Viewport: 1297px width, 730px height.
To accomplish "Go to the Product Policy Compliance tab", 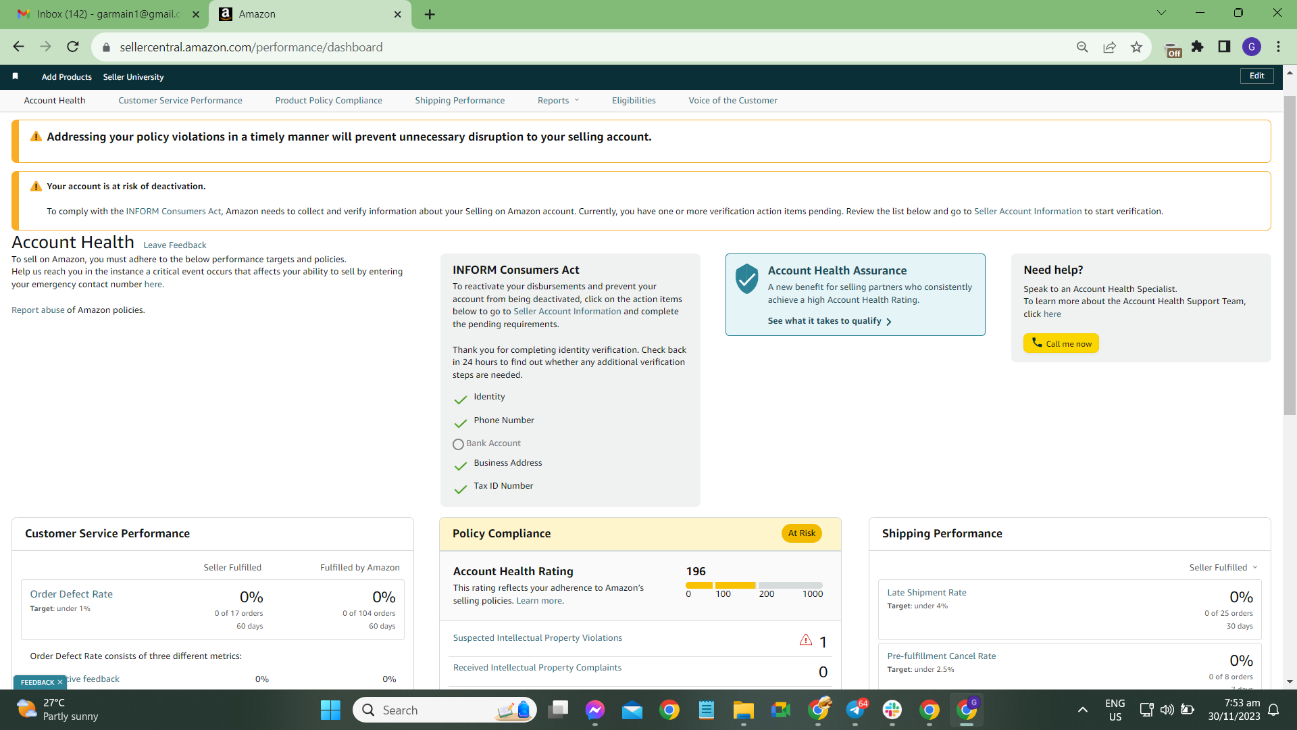I will pos(329,101).
